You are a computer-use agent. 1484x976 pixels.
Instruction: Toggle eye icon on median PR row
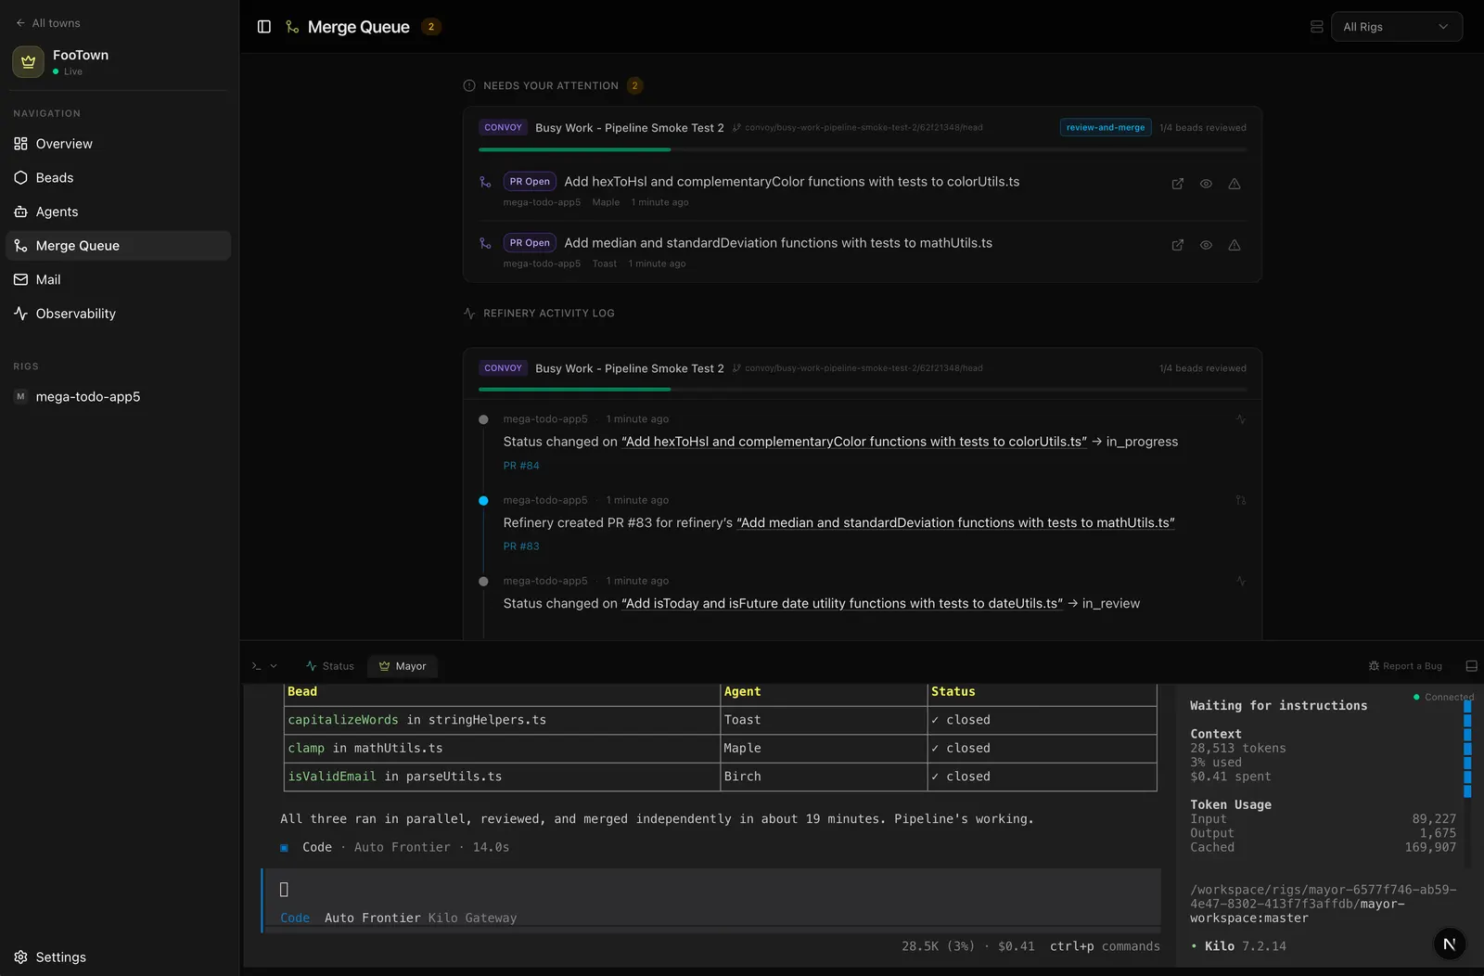click(x=1206, y=245)
